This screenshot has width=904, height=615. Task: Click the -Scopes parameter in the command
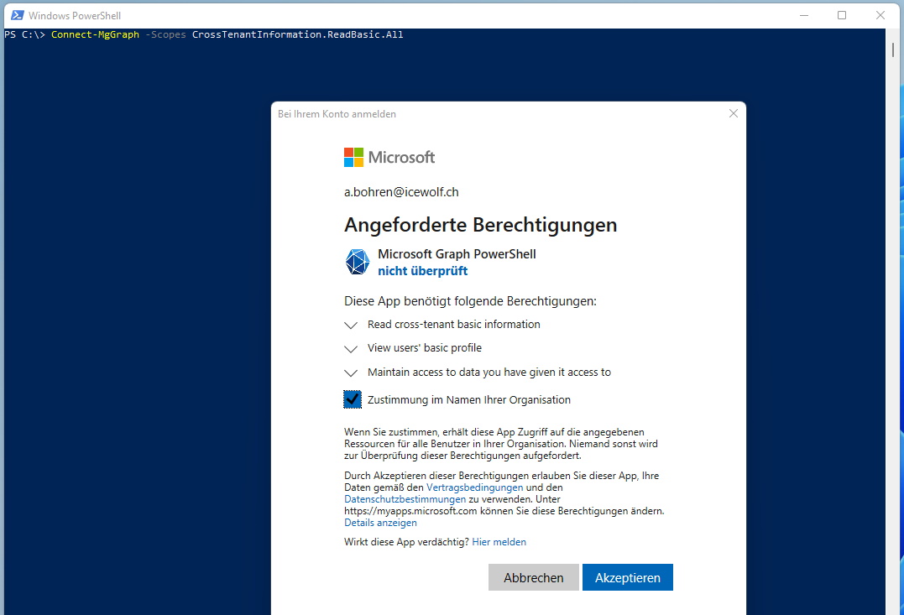click(165, 34)
